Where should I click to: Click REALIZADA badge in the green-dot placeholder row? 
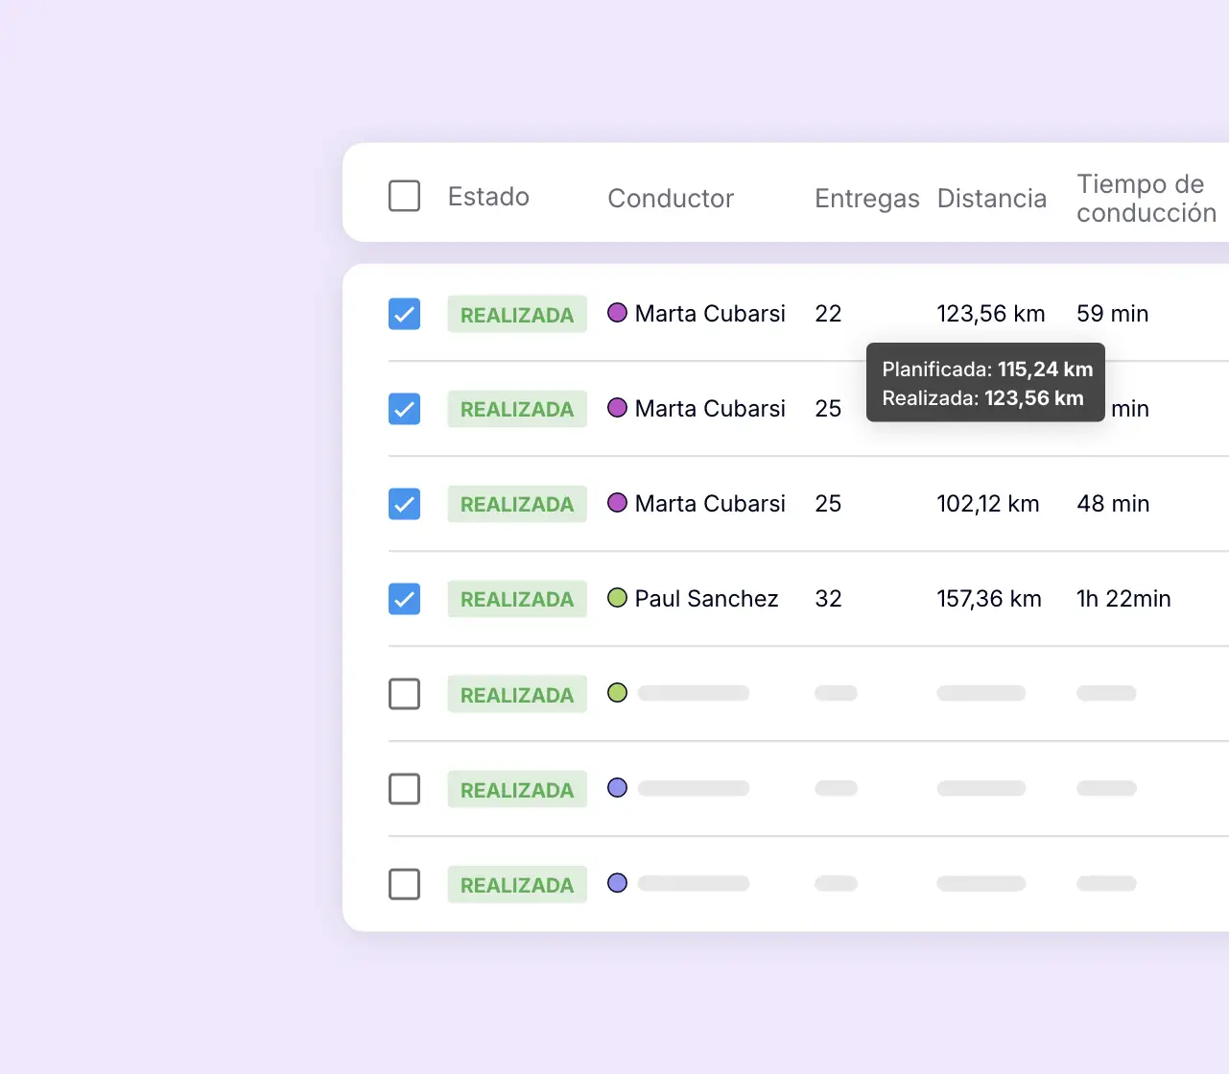point(517,694)
